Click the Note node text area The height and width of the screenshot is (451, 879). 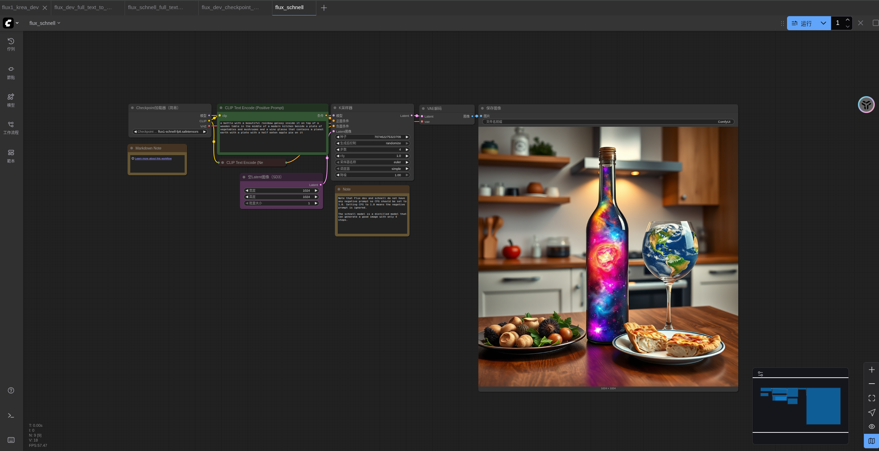(x=372, y=214)
